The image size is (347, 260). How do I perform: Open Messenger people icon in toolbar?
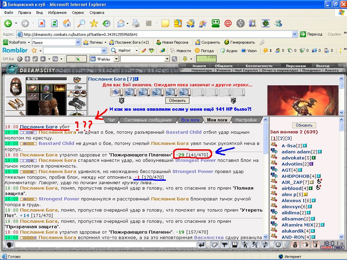click(x=278, y=23)
